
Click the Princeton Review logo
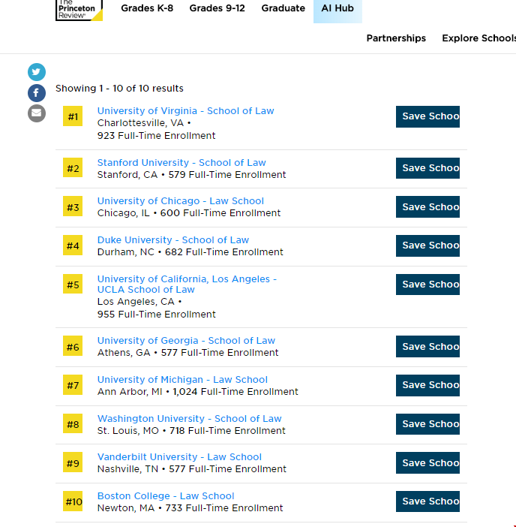pyautogui.click(x=79, y=9)
